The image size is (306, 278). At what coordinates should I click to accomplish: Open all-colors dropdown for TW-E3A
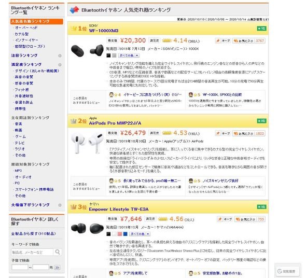(x=140, y=234)
